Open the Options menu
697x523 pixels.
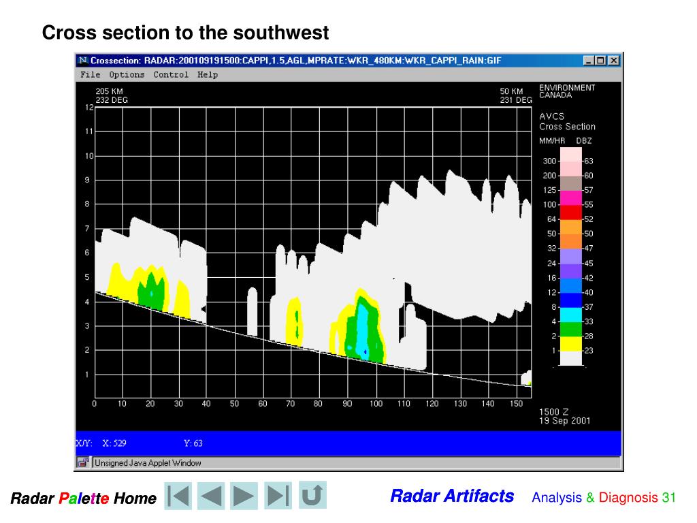coord(127,75)
